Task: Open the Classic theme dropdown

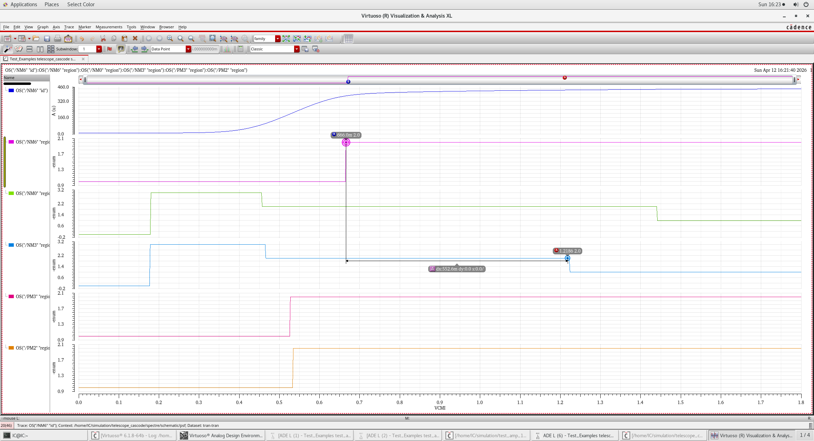Action: pyautogui.click(x=297, y=49)
